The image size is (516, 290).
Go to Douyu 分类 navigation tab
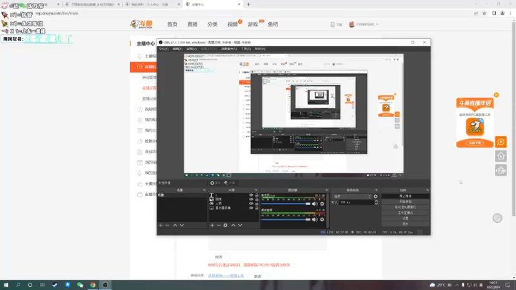click(212, 24)
